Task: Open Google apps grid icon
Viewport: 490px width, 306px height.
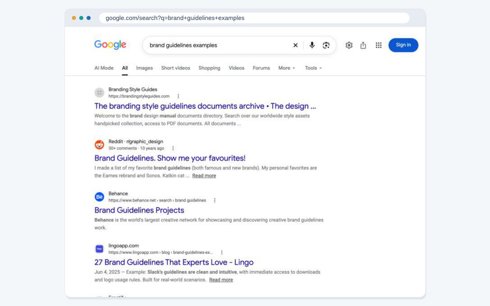Action: click(379, 45)
